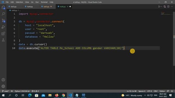175x98 pixels.
Task: Open Mail app from taskbar
Action: [43, 95]
